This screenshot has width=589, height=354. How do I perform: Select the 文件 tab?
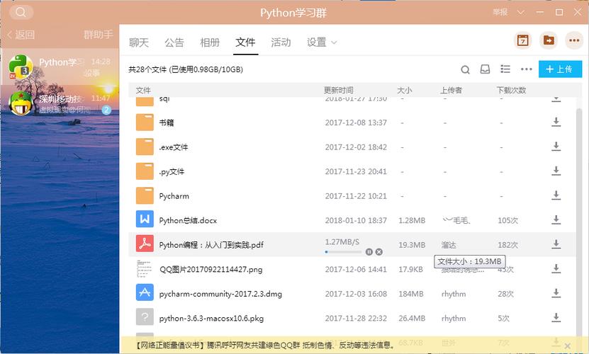[245, 42]
